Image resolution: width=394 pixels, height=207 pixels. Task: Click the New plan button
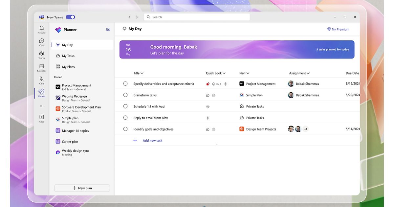pos(82,188)
